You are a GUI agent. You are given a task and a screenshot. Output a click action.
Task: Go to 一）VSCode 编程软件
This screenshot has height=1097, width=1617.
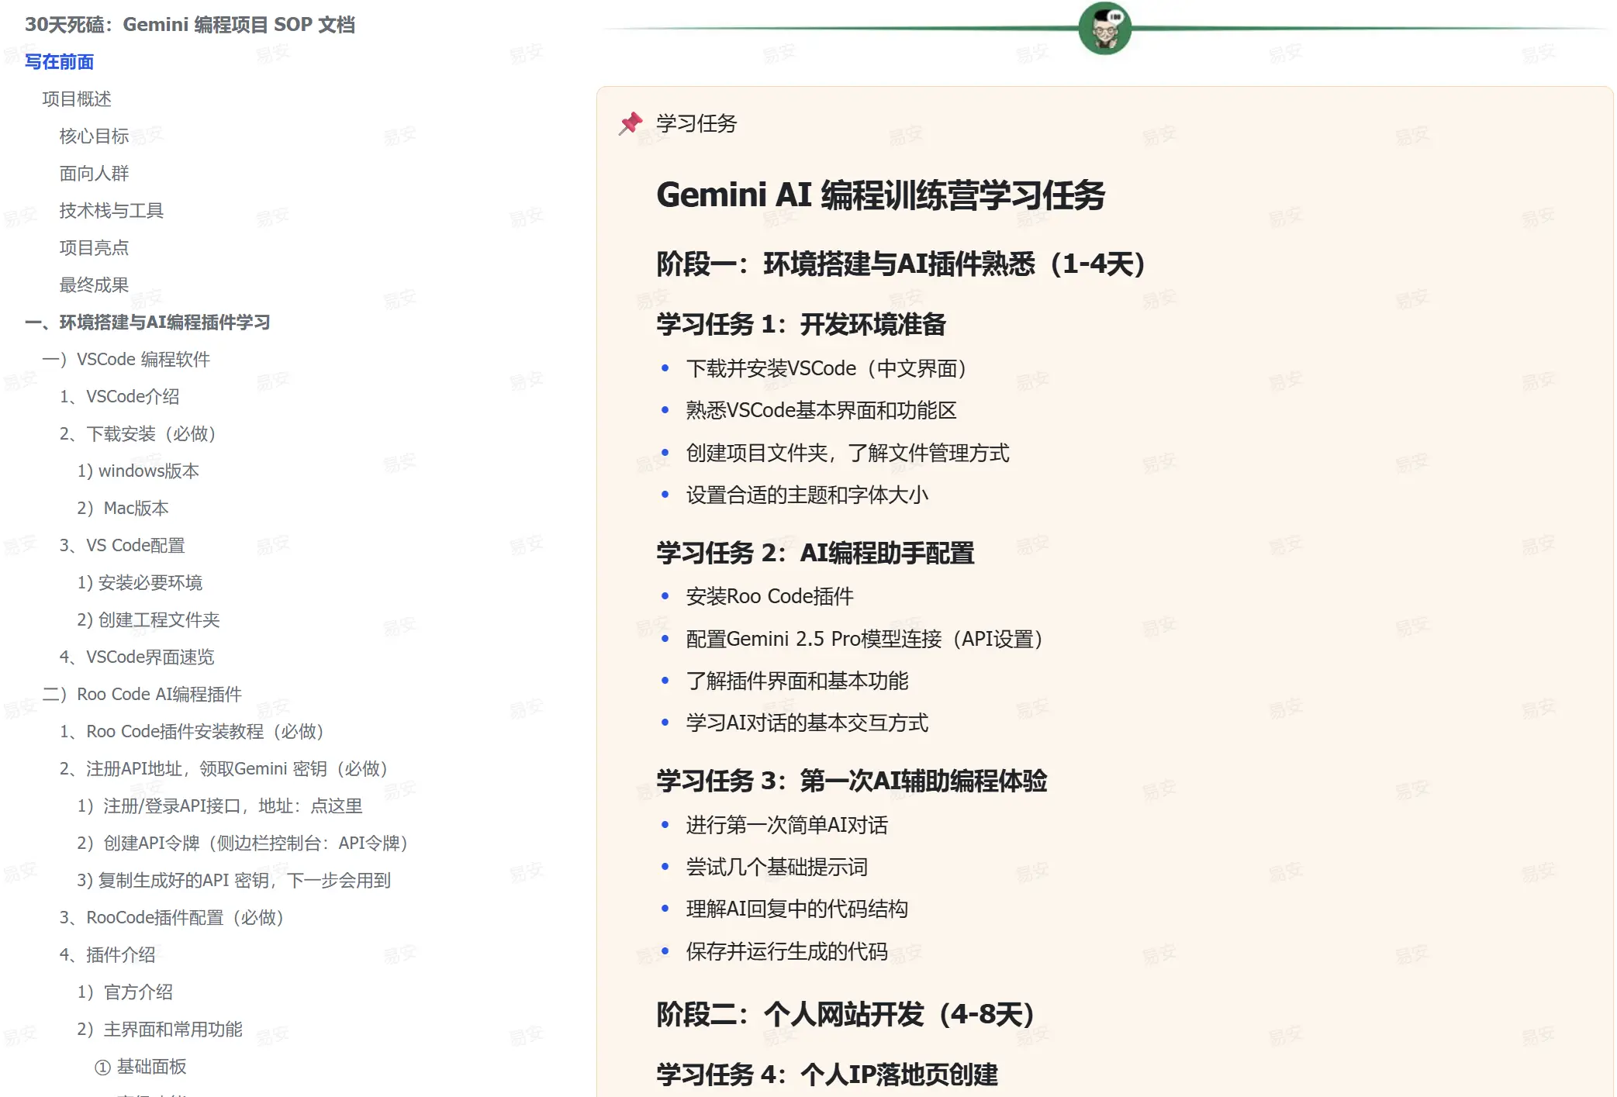[126, 360]
